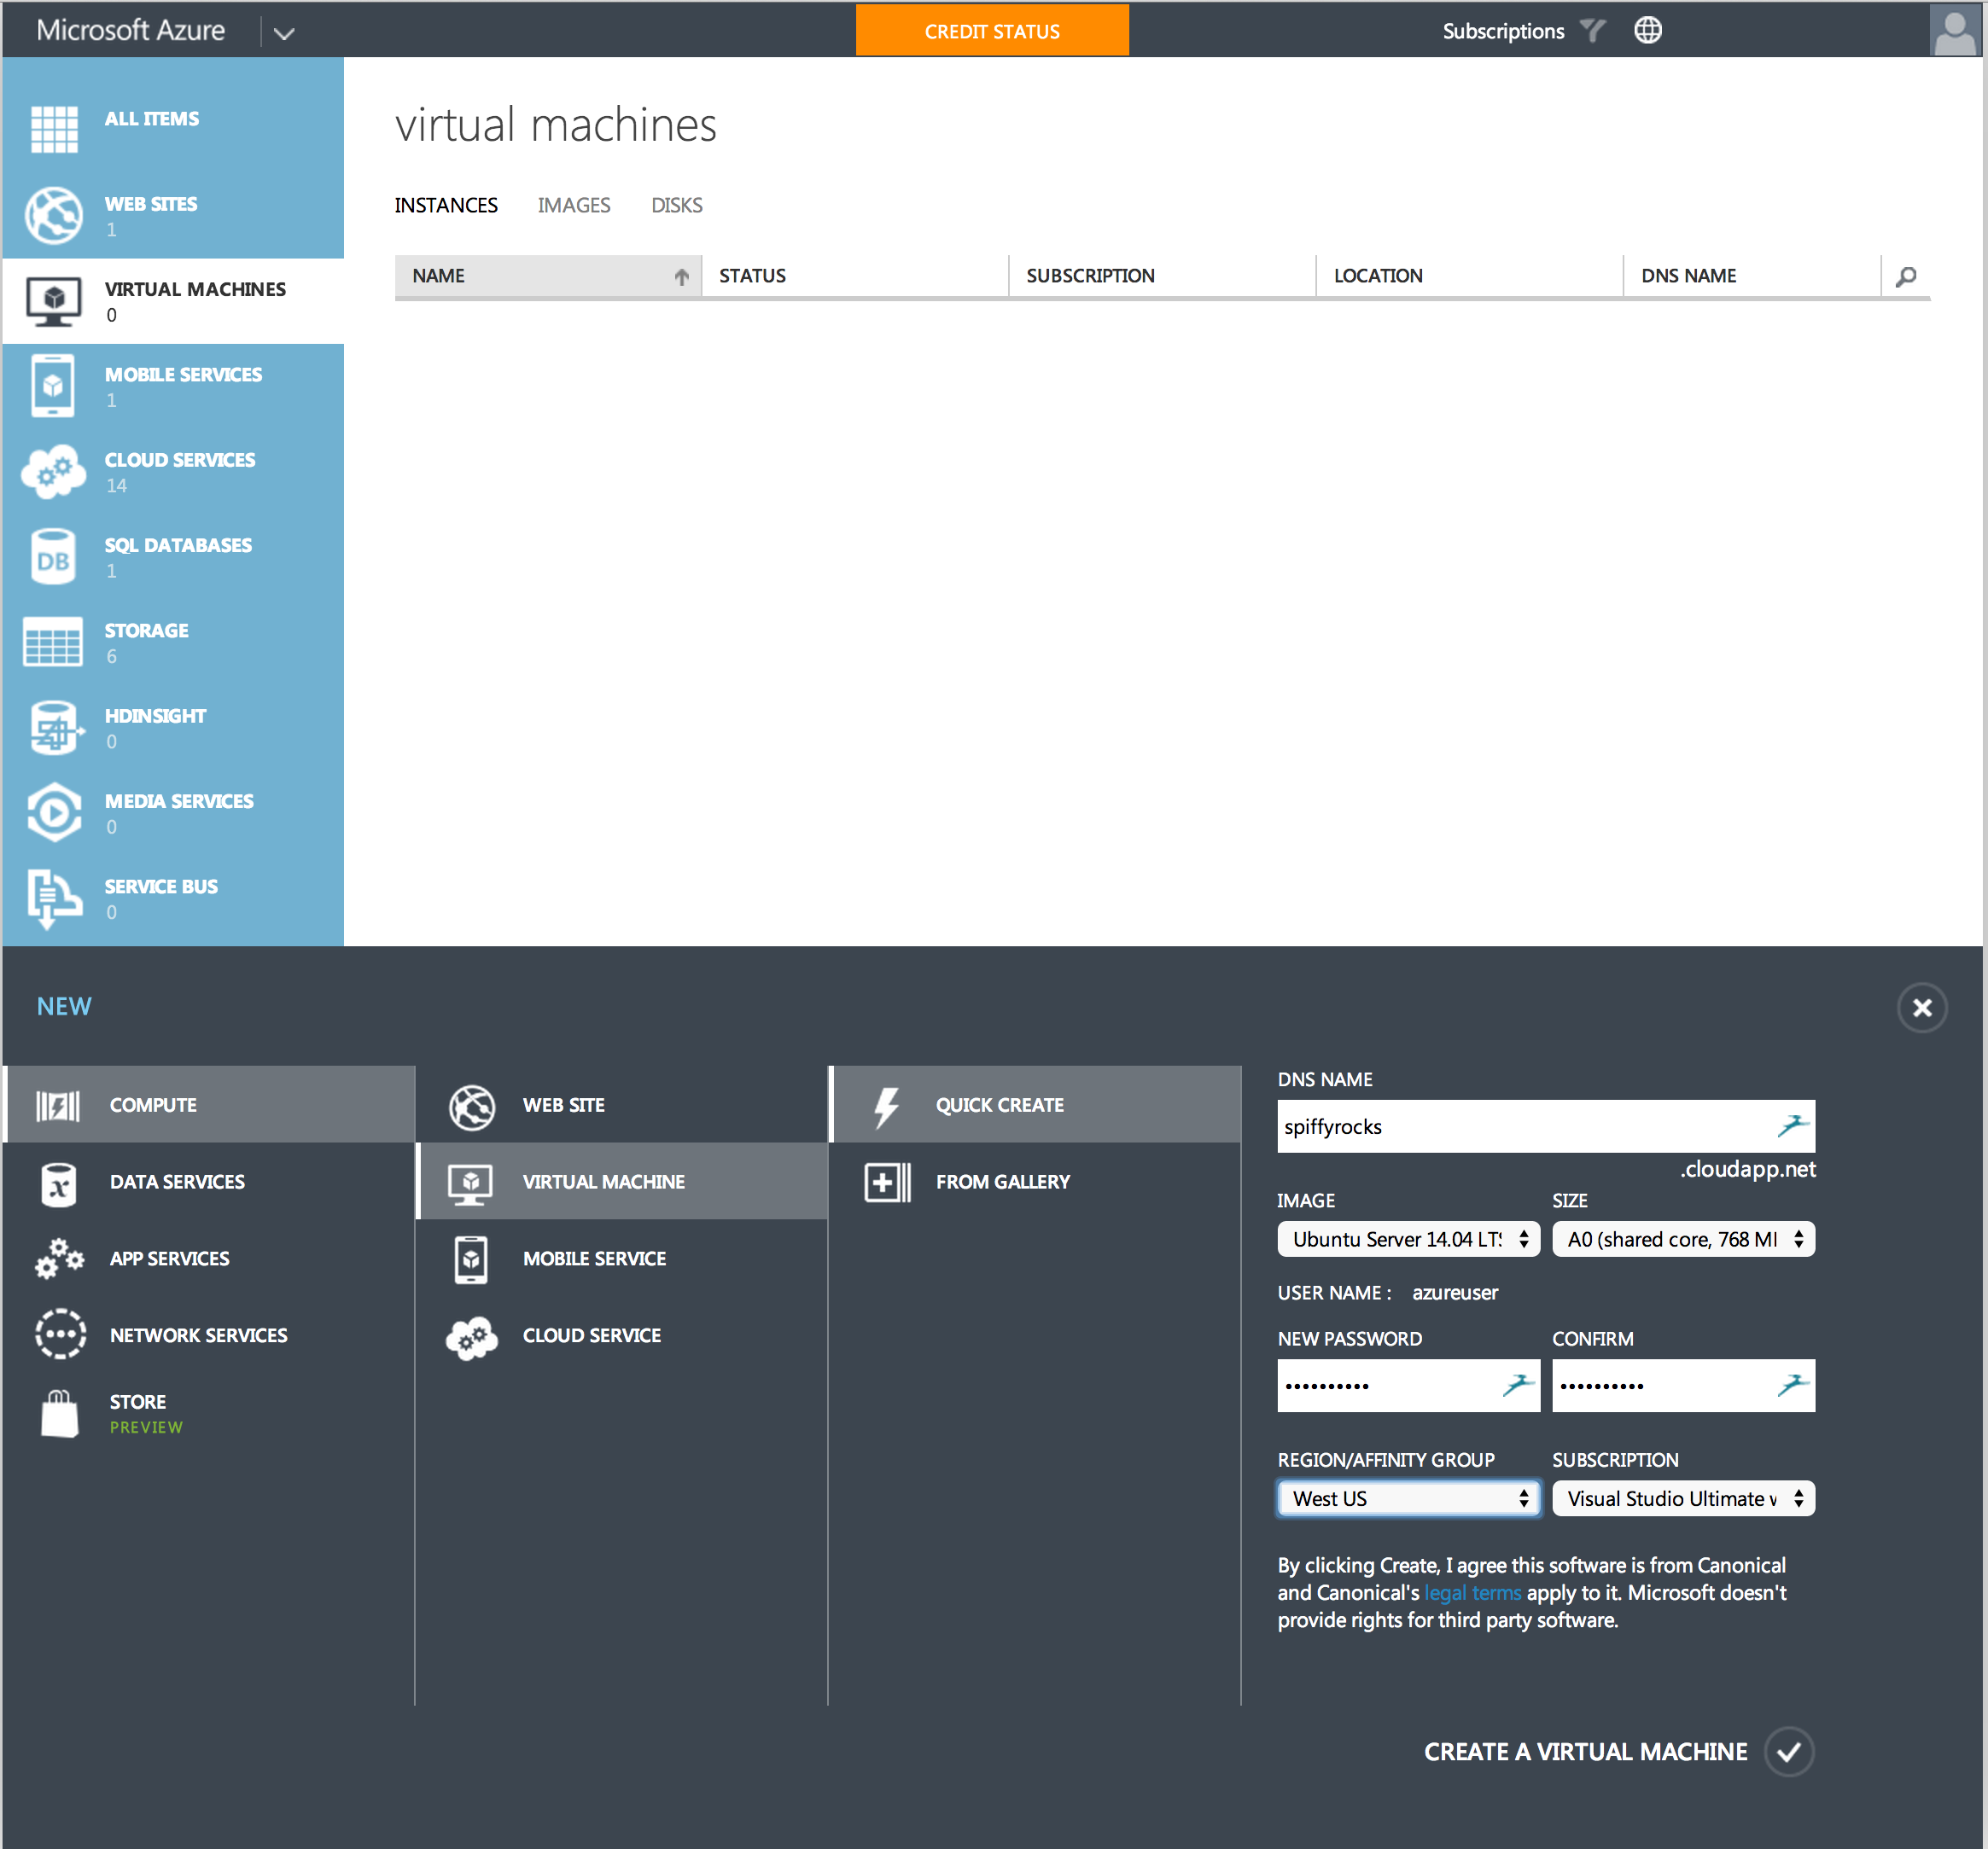Open the Cloud Services gear-cloud icon
The image size is (1988, 1849).
[54, 471]
